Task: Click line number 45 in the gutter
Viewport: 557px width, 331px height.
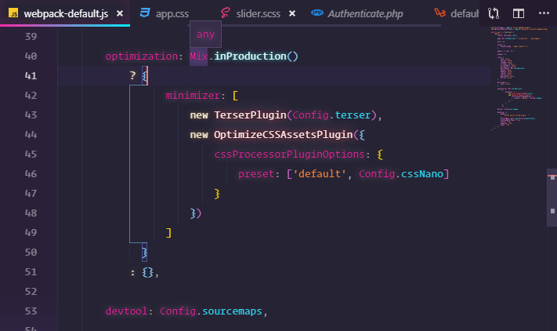Action: point(31,154)
